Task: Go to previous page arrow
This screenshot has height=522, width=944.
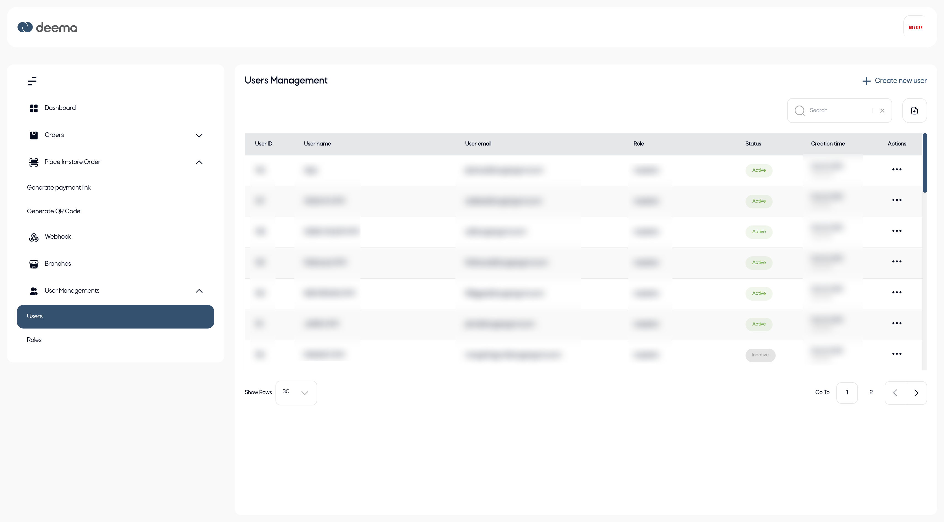Action: coord(895,393)
